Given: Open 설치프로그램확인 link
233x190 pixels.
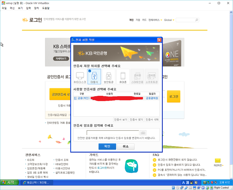Looking at the screenshot, I should point(65,173).
